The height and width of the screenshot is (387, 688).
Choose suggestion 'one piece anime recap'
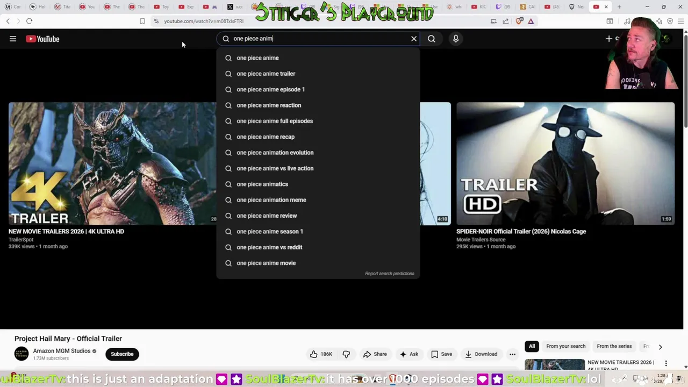pyautogui.click(x=318, y=137)
